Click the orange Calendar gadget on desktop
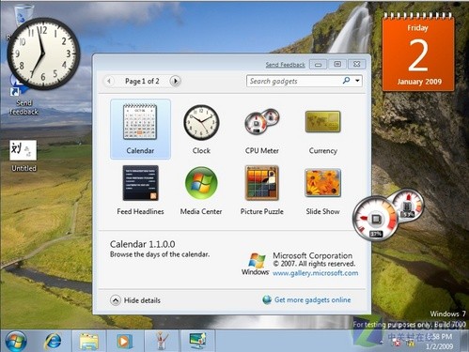Viewport: 469px width, 352px height. [x=418, y=53]
